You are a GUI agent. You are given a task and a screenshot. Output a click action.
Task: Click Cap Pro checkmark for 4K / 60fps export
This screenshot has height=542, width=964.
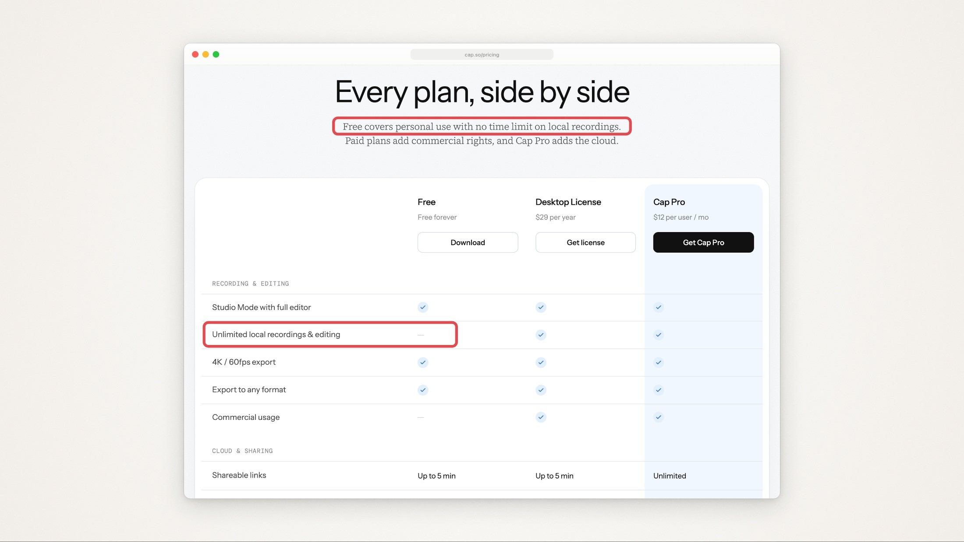pos(659,363)
